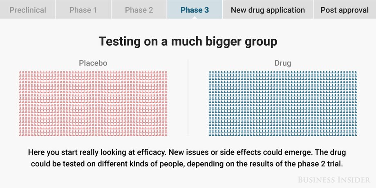376x188 pixels.
Task: Click the top-right blue person icon in Drug grid
Action: (356, 72)
